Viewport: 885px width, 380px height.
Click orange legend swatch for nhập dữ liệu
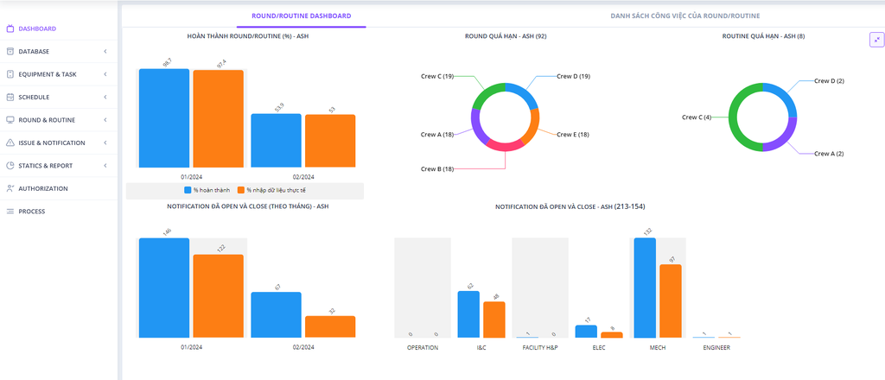tap(242, 191)
